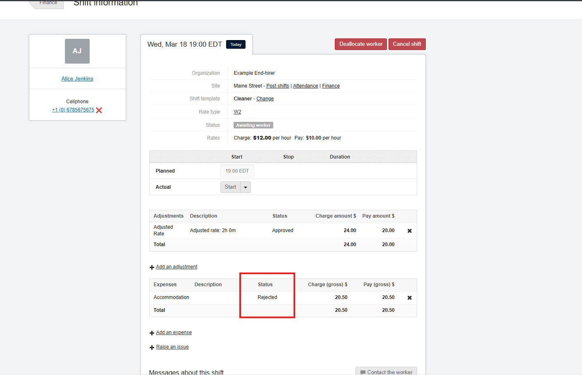Open the planned start time field showing 19:00 EDT
Screen dimensions: 582x375
coord(237,171)
